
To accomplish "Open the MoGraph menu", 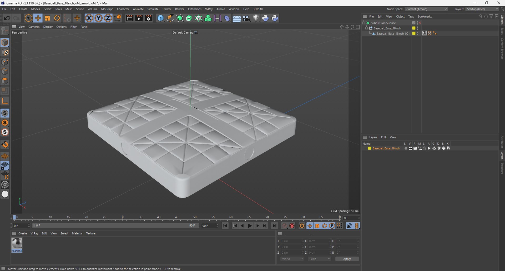I will click(x=107, y=9).
